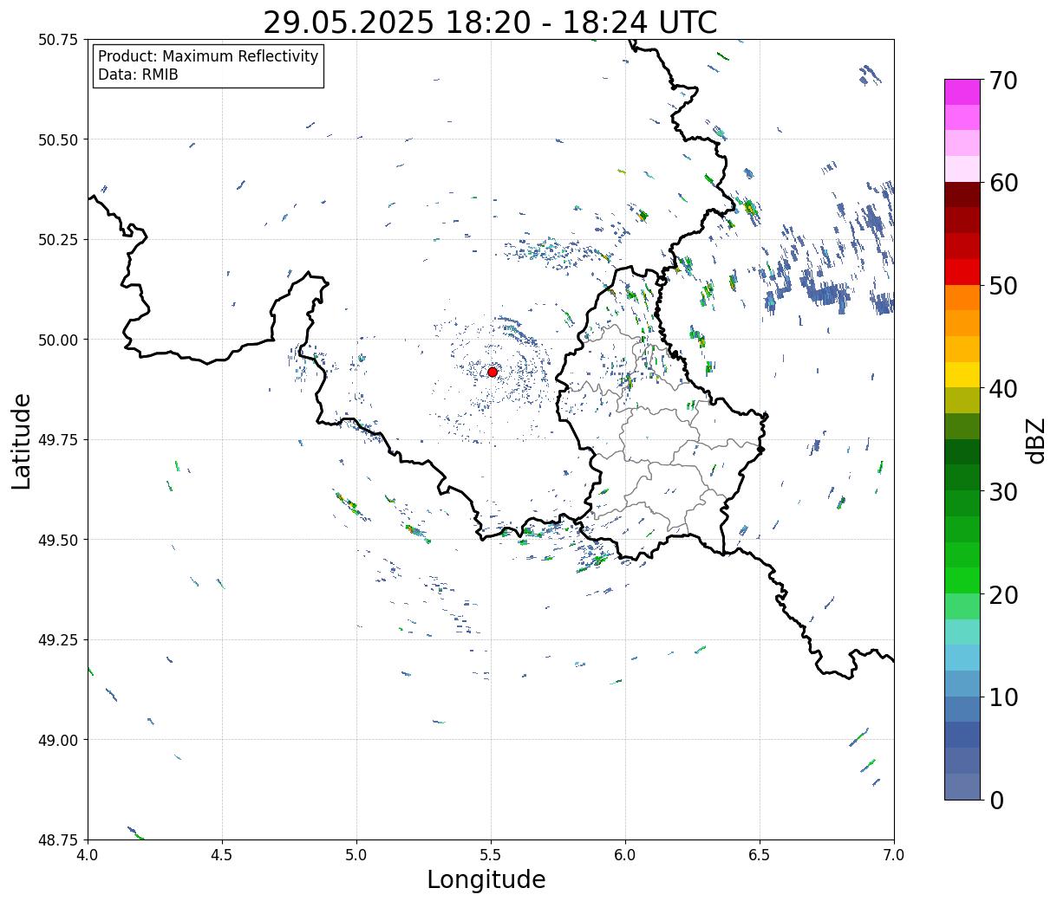Image resolution: width=1057 pixels, height=901 pixels.
Task: Click the 'Longitude' axis label
Action: pyautogui.click(x=486, y=880)
